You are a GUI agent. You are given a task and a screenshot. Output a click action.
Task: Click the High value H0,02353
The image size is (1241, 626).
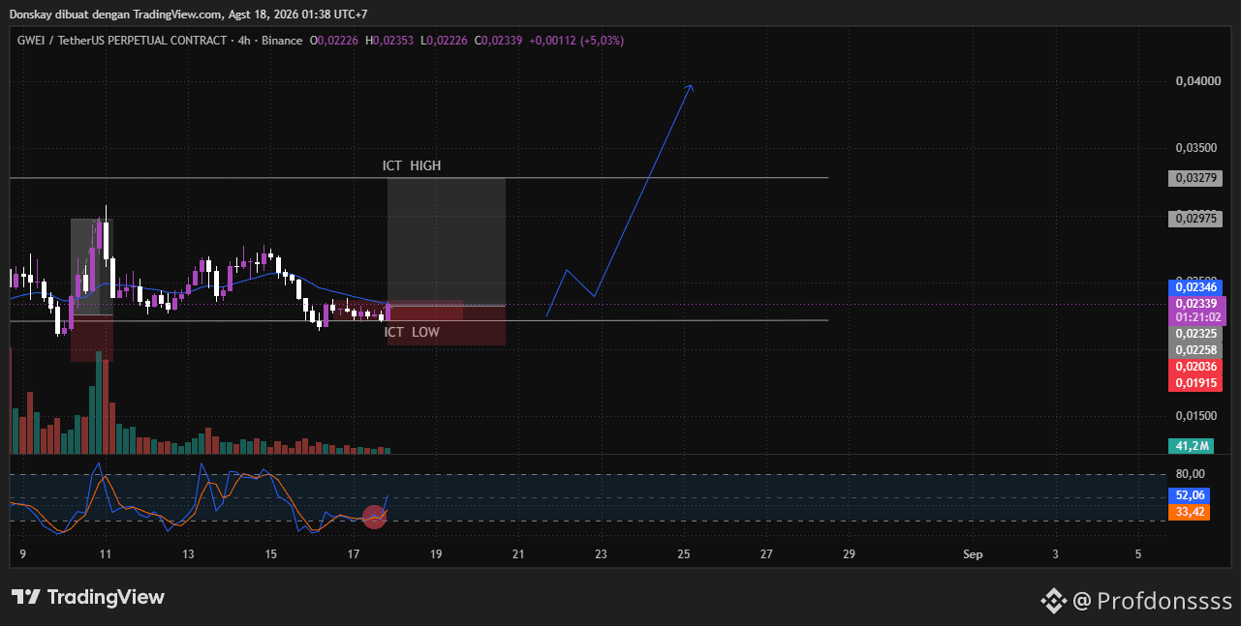pyautogui.click(x=388, y=41)
